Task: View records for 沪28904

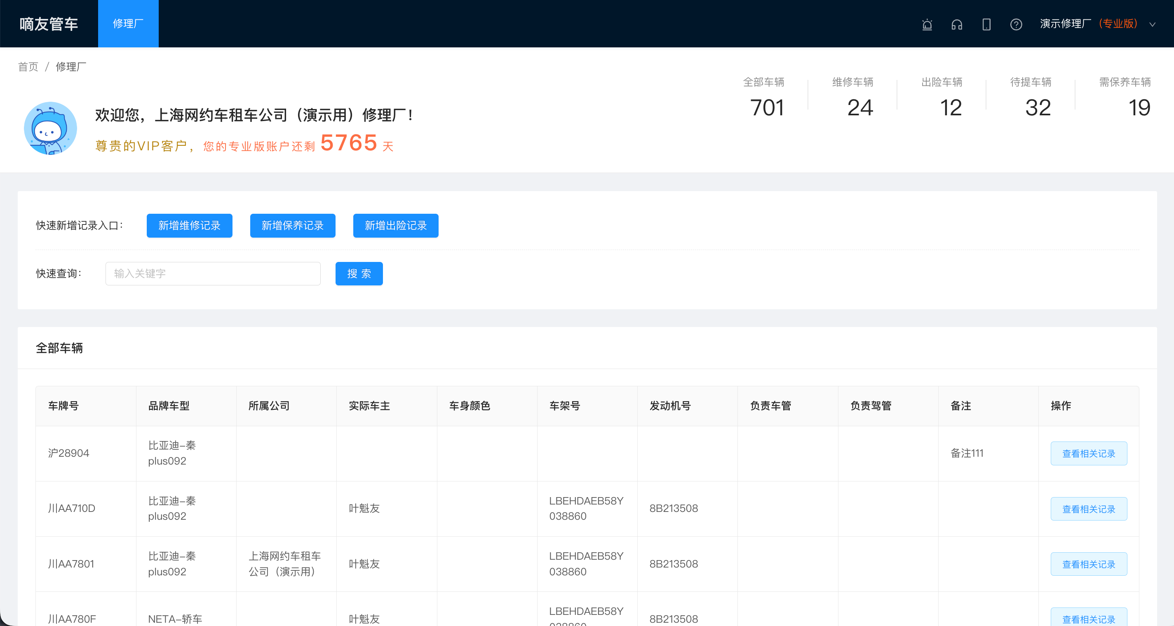Action: pyautogui.click(x=1089, y=453)
